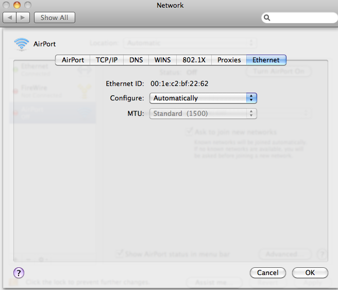This screenshot has width=338, height=290.
Task: Click the AirPort heading label
Action: coord(44,44)
